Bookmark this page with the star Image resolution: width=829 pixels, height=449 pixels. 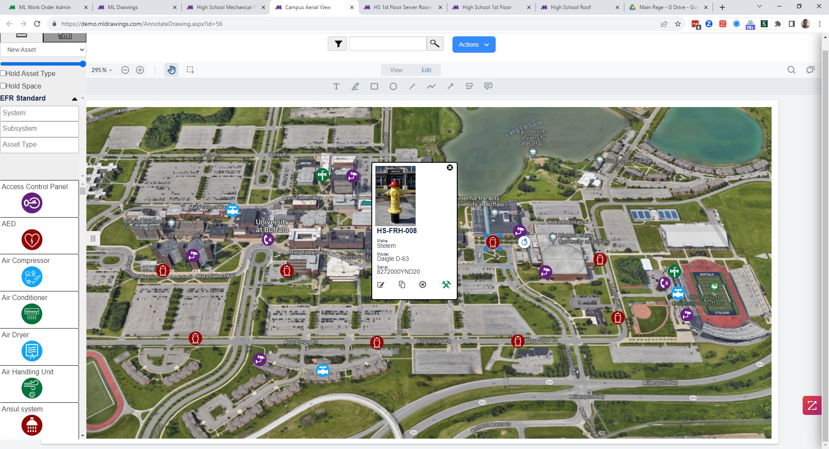[678, 24]
